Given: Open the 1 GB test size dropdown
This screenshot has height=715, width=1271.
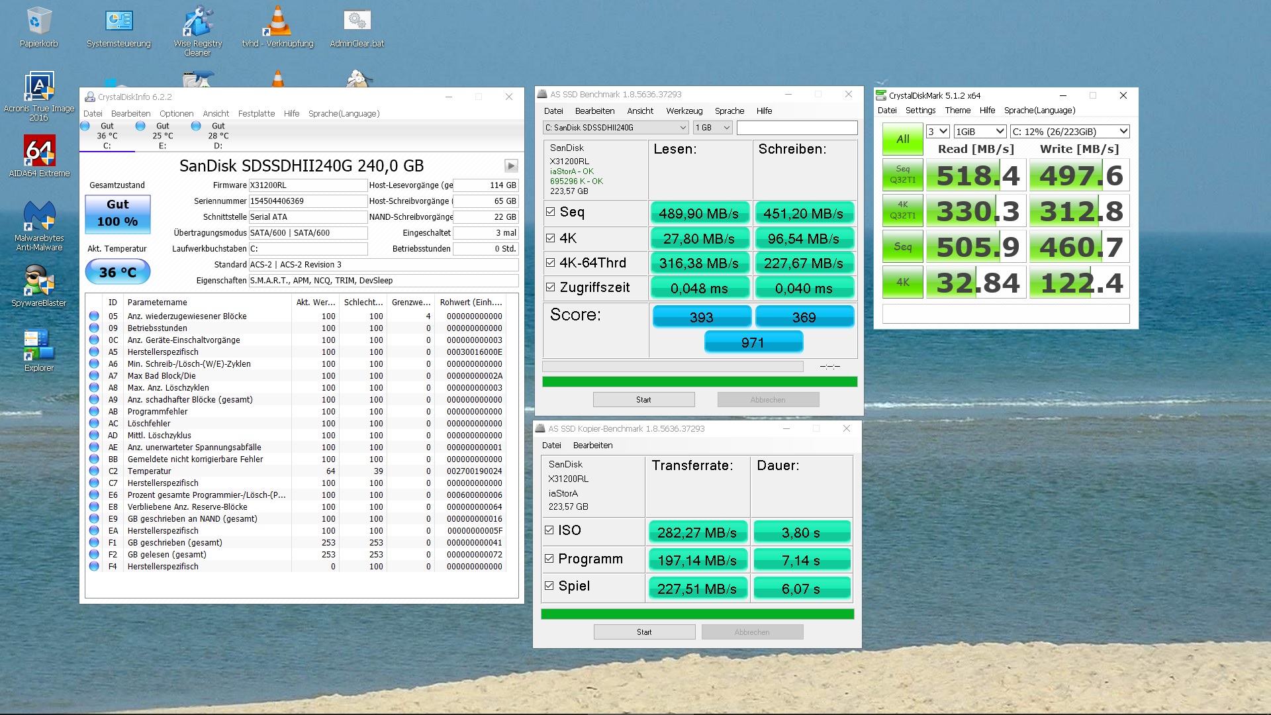Looking at the screenshot, I should tap(712, 128).
